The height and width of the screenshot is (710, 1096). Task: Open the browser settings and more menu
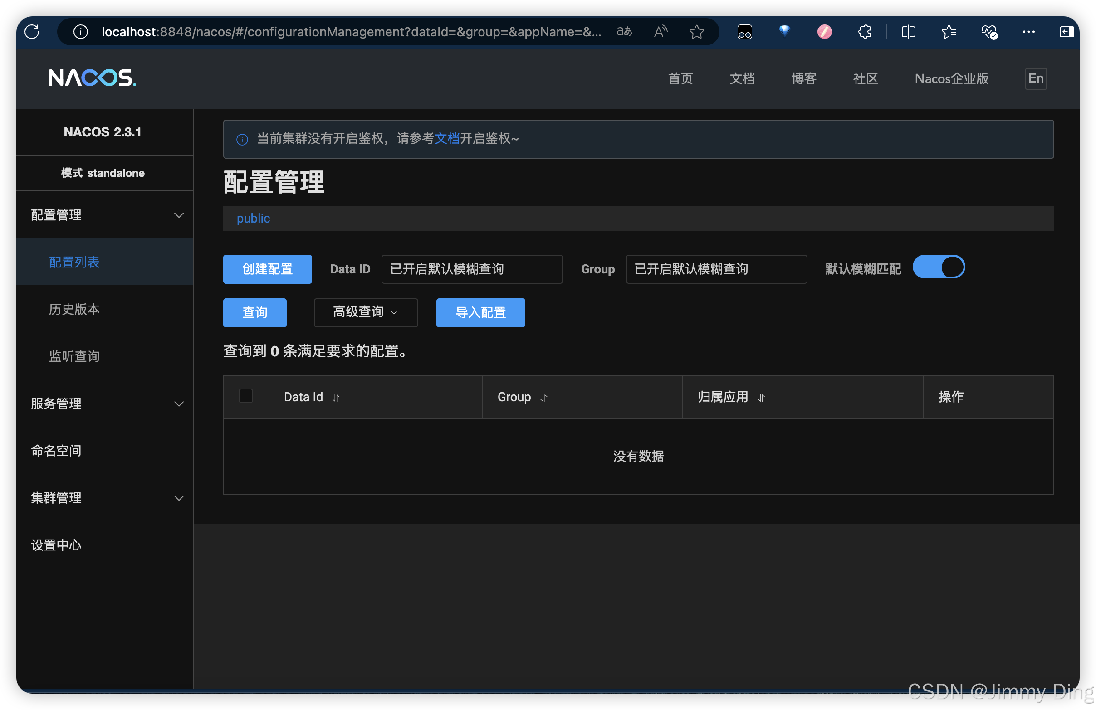[1029, 32]
